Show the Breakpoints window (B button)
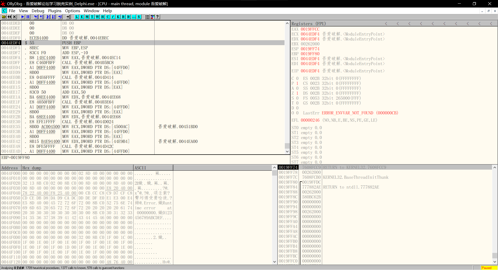Image resolution: width=498 pixels, height=270 pixels. [123, 17]
